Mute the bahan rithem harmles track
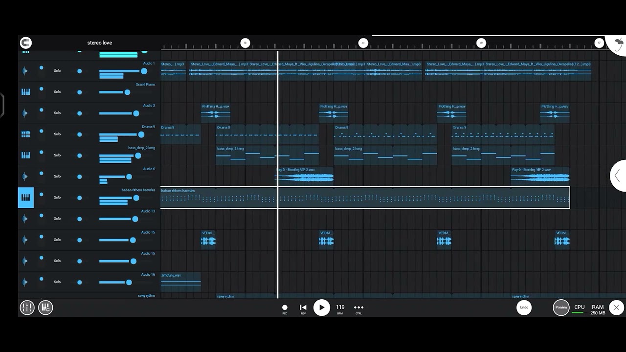The image size is (626, 352). point(42,195)
